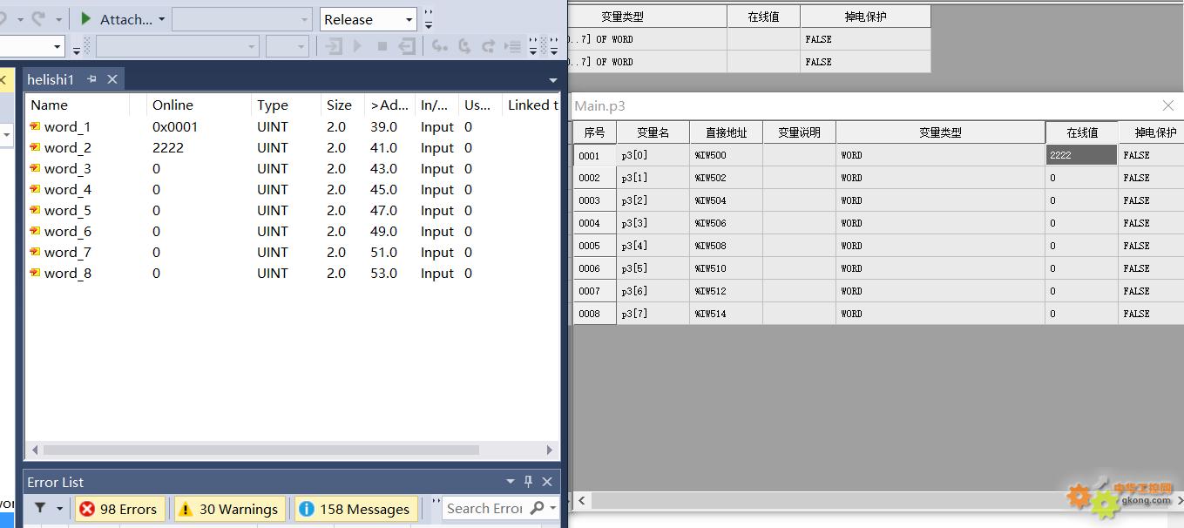Click the Step Over debug icon
1184x528 pixels.
488,46
